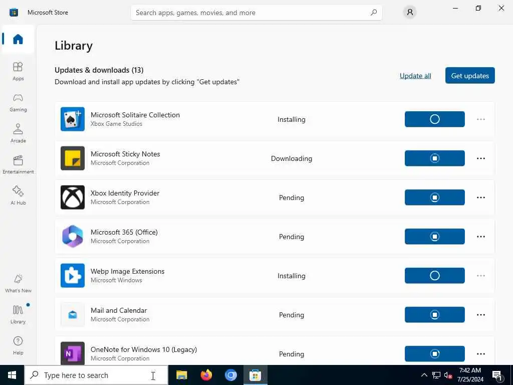Screen dimensions: 513x385
Task: Select the Microsoft Sticky Notes title
Action: [x=125, y=154]
